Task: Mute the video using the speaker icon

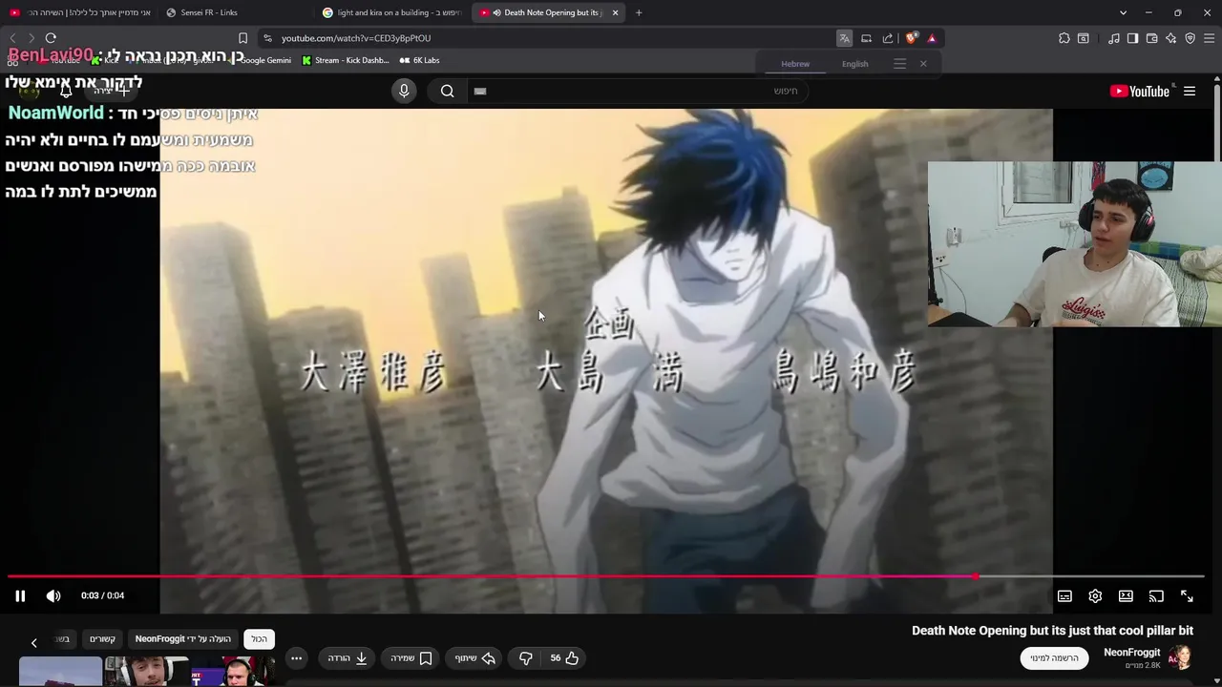Action: click(53, 596)
